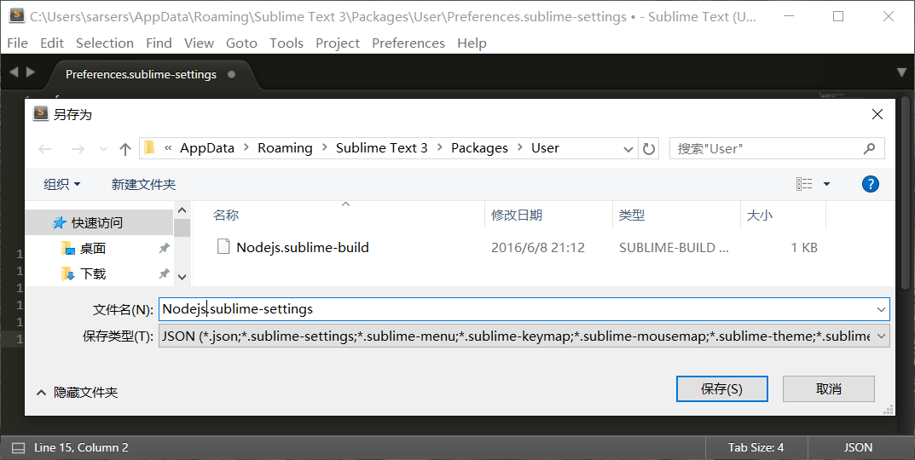Sort files by 修改日期 column
The image size is (915, 460).
point(517,216)
